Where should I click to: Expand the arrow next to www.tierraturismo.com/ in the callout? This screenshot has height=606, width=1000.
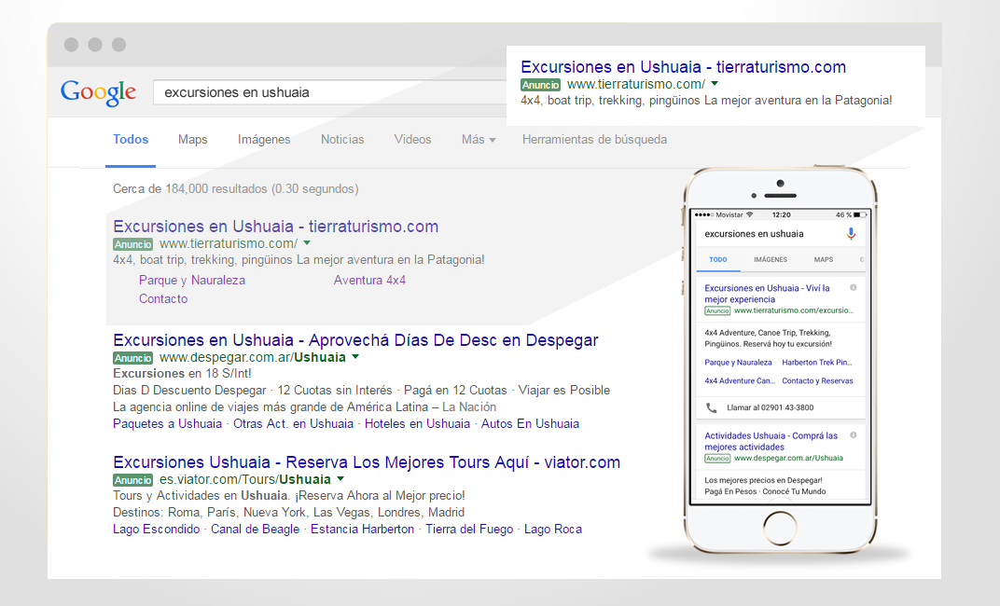click(715, 84)
